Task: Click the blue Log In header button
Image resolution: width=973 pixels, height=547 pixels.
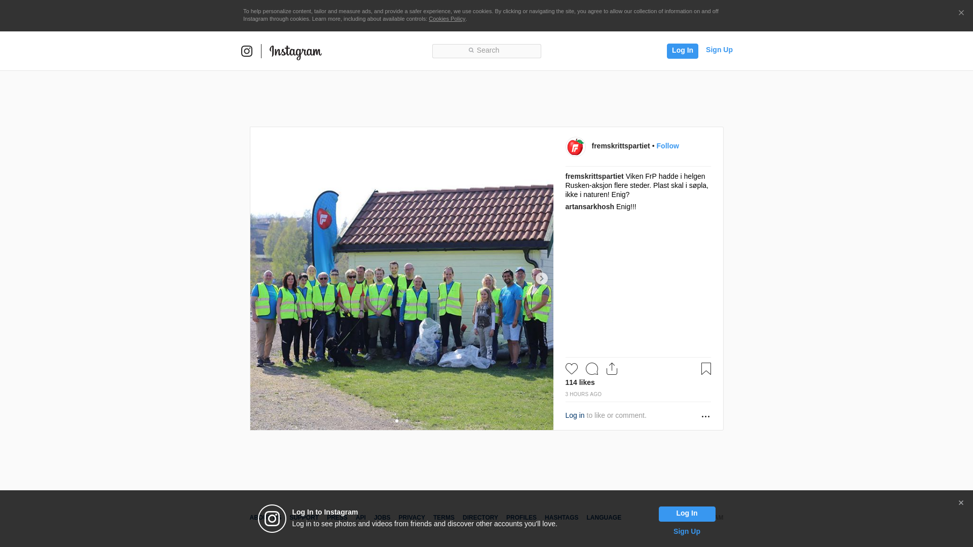Action: pos(682,51)
